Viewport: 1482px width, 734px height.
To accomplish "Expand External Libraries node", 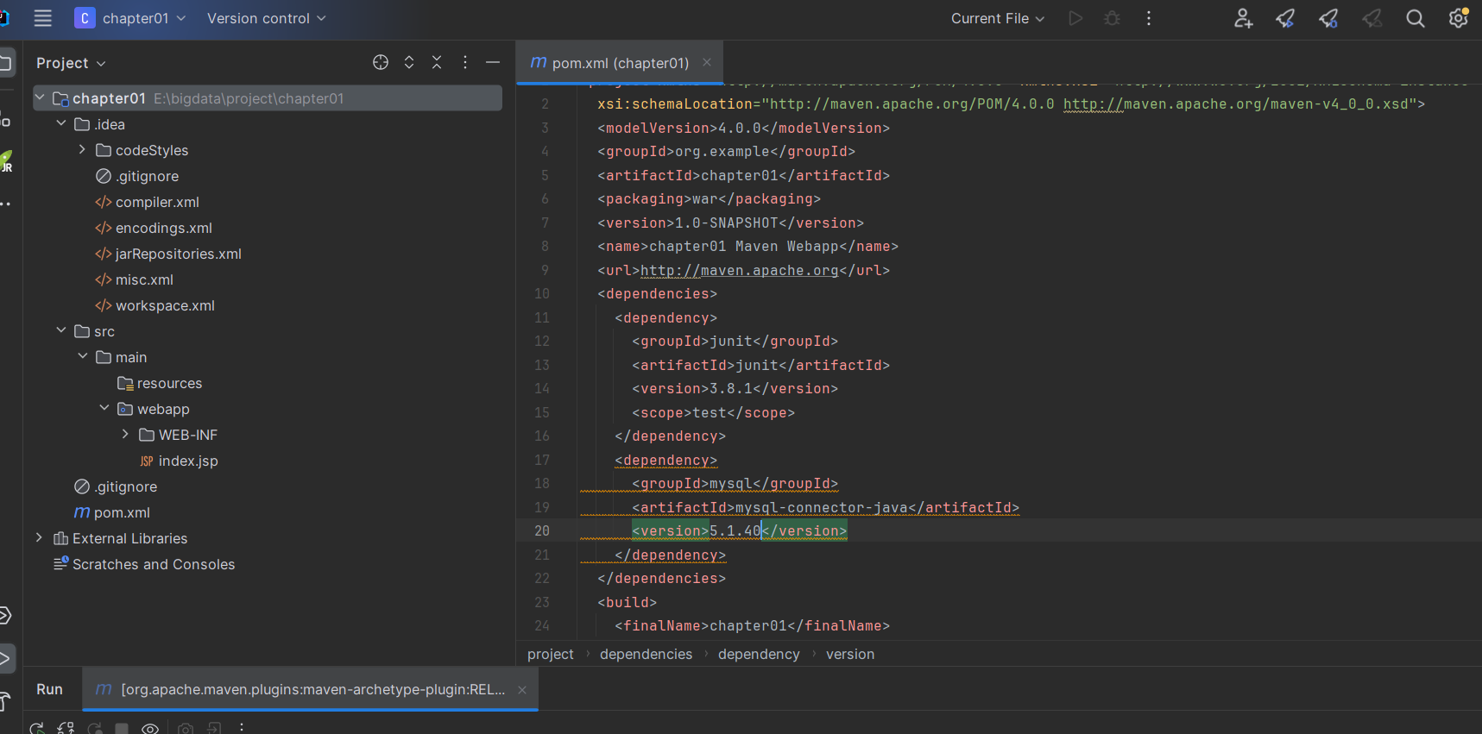I will click(40, 537).
